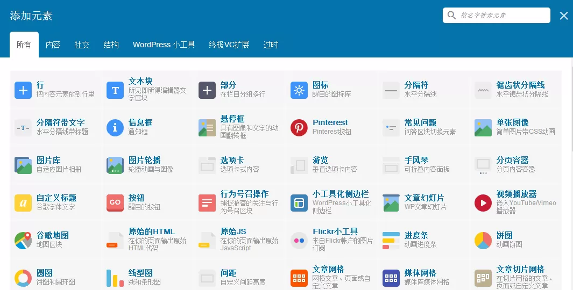Click the 自定义标题 yellow heading icon

(23, 203)
